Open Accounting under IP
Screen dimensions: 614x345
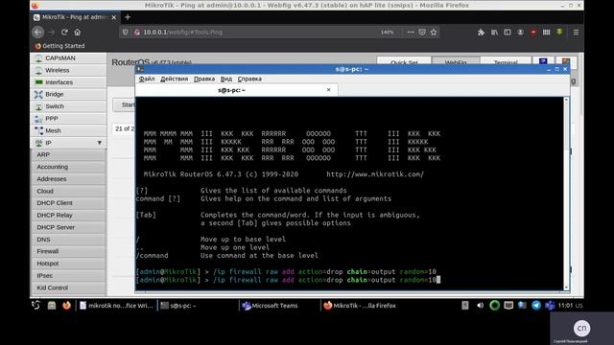point(68,167)
